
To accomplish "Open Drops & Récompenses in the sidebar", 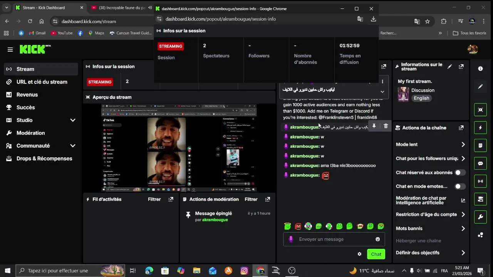I will click(x=41, y=159).
